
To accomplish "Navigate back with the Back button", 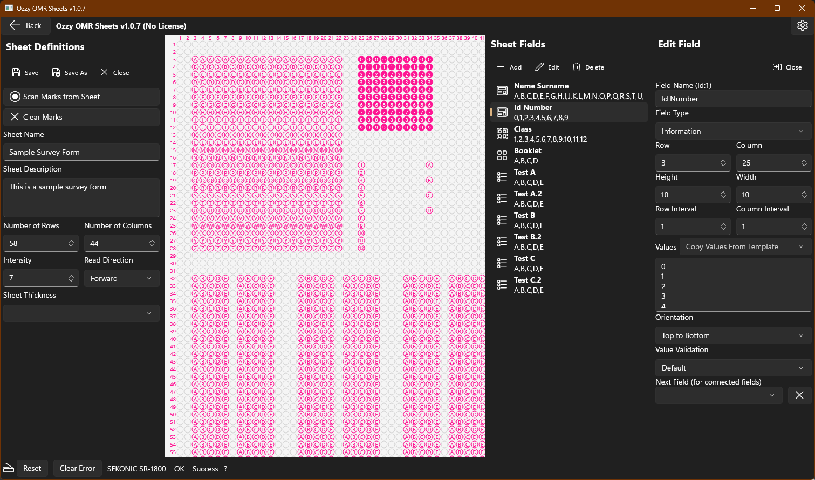I will point(25,25).
